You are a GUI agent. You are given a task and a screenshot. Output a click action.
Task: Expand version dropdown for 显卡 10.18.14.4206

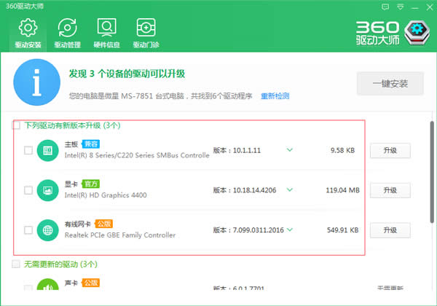tap(289, 190)
